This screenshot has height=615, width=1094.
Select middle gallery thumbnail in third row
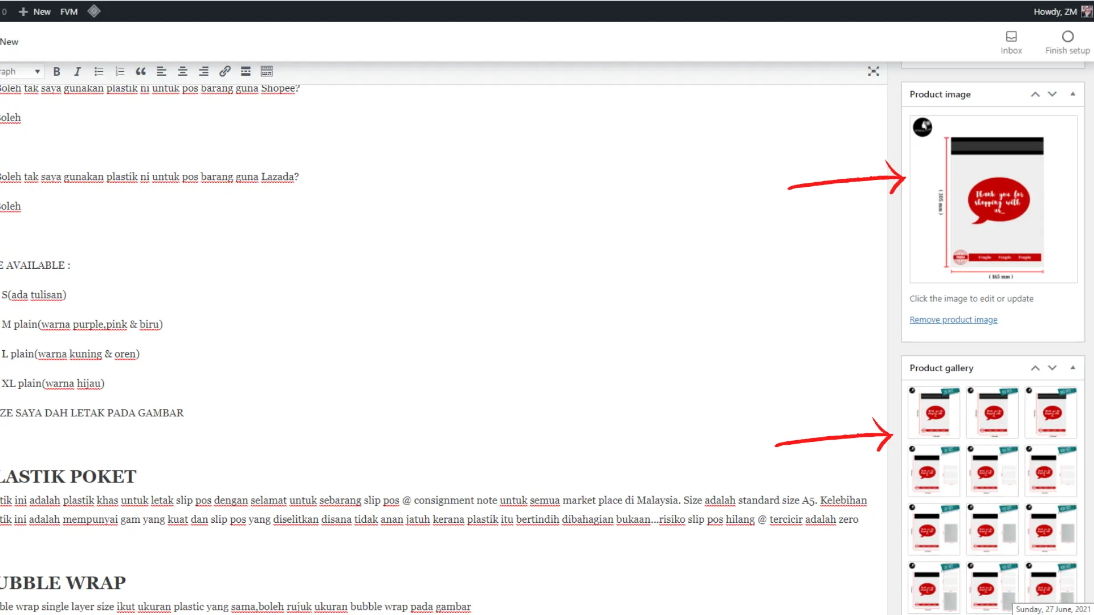[x=992, y=530]
